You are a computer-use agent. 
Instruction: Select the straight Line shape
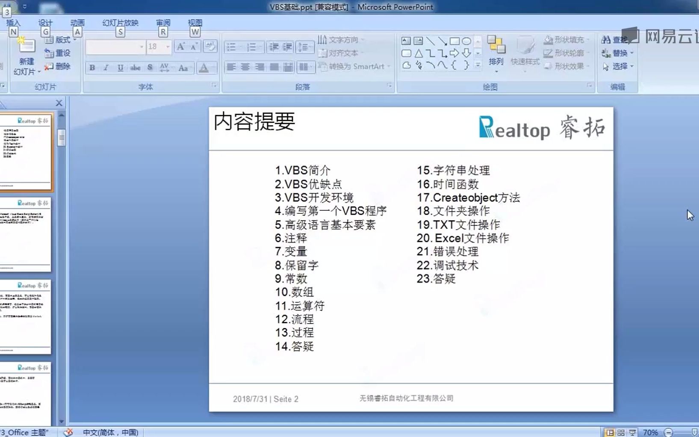pos(430,41)
